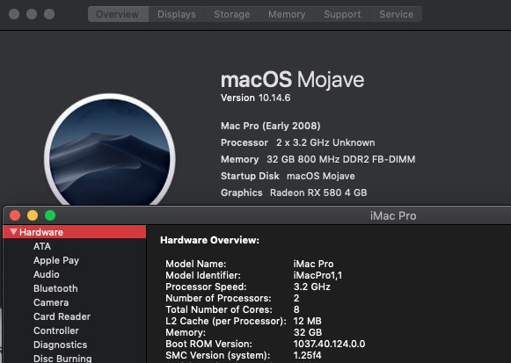Open the Service tab

point(397,14)
